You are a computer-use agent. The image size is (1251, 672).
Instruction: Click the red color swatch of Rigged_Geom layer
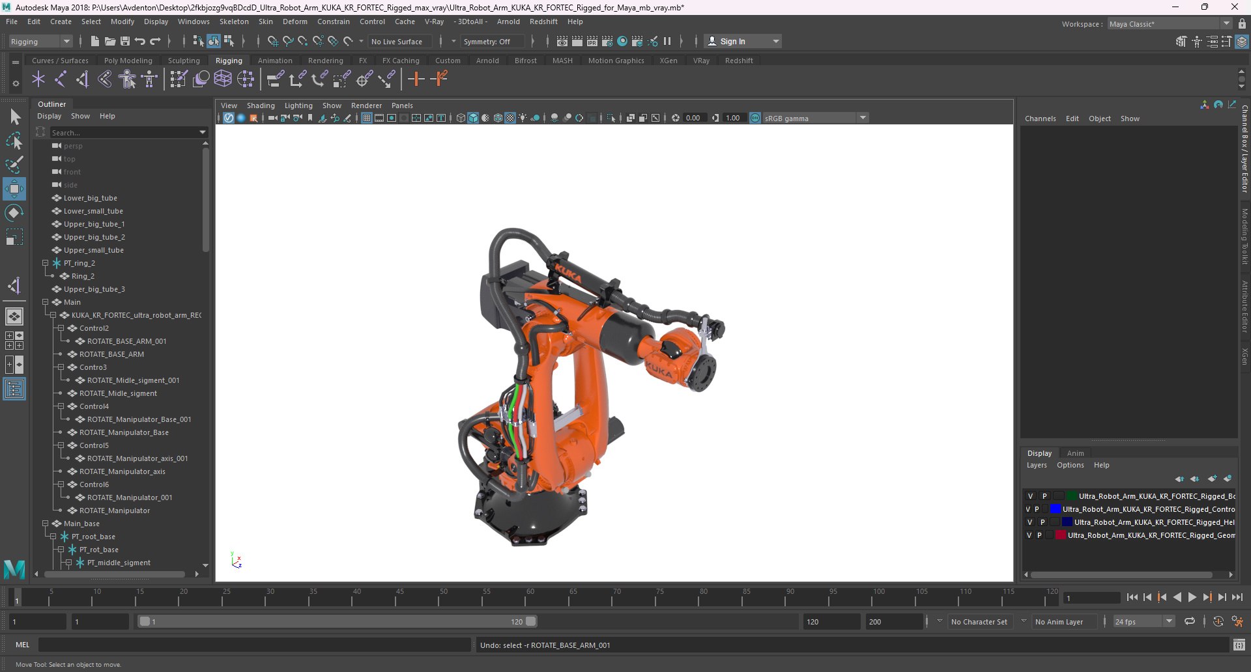[x=1060, y=535]
